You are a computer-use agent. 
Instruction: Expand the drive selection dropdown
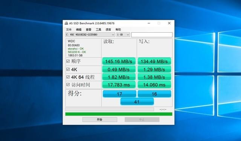tap(90, 35)
